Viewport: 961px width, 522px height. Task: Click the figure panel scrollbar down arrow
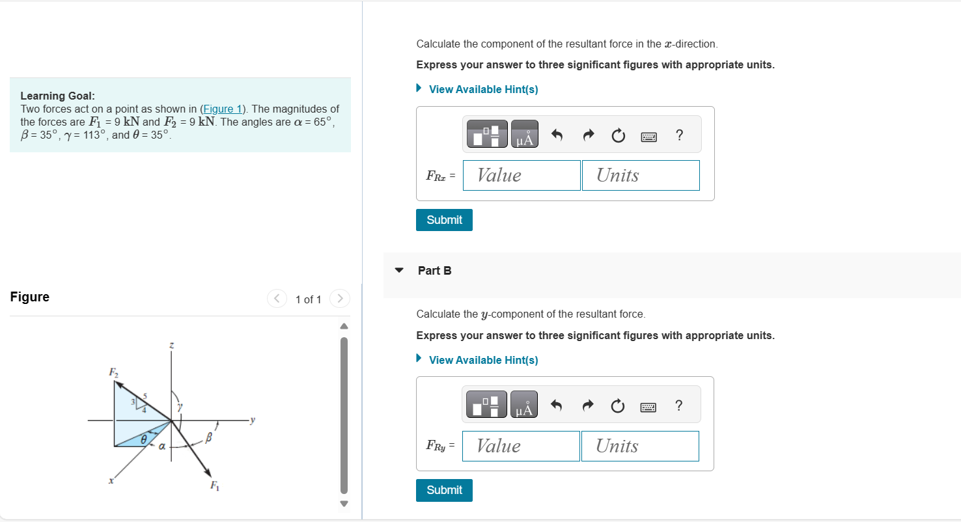pyautogui.click(x=343, y=503)
